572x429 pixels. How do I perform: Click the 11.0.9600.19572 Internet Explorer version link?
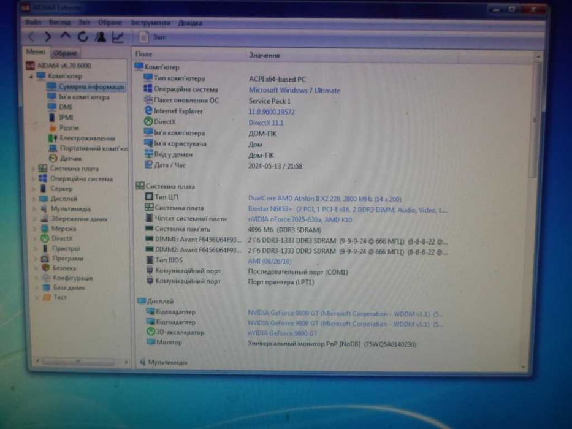coord(272,112)
